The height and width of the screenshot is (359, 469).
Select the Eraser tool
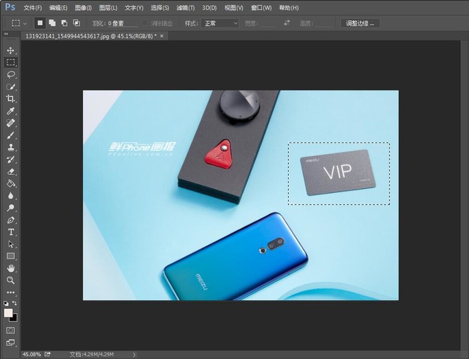point(11,171)
